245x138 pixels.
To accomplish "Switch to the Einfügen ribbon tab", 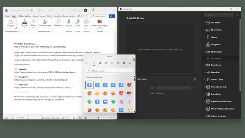I will pyautogui.click(x=21, y=16).
